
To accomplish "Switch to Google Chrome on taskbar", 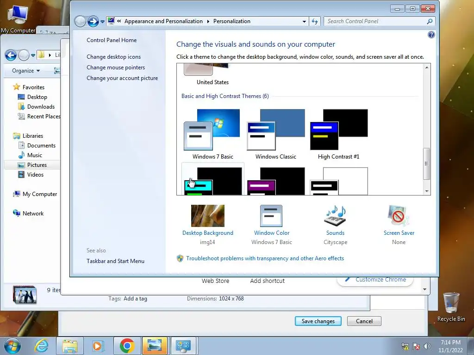I will tap(127, 346).
